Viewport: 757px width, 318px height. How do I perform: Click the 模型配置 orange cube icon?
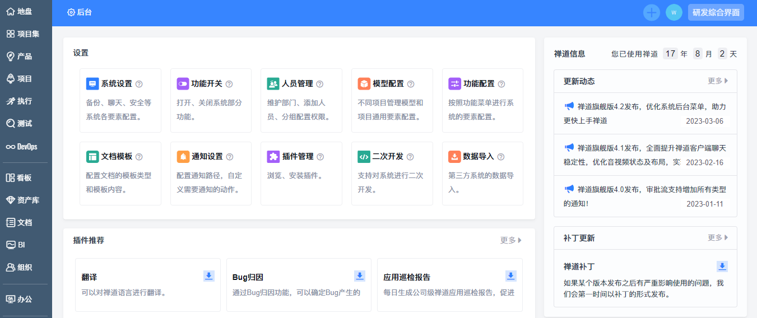click(364, 84)
